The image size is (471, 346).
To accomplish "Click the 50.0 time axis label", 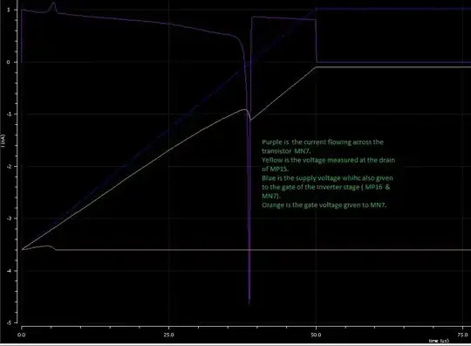I will pyautogui.click(x=316, y=335).
